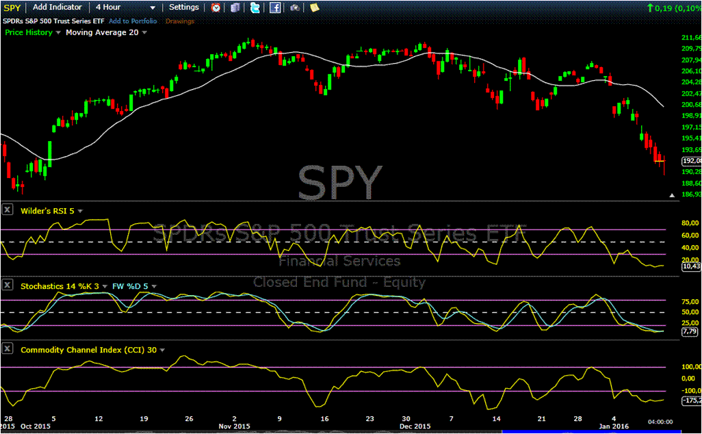Image resolution: width=702 pixels, height=434 pixels.
Task: Click the Nov 2015 date axis label
Action: (x=234, y=426)
